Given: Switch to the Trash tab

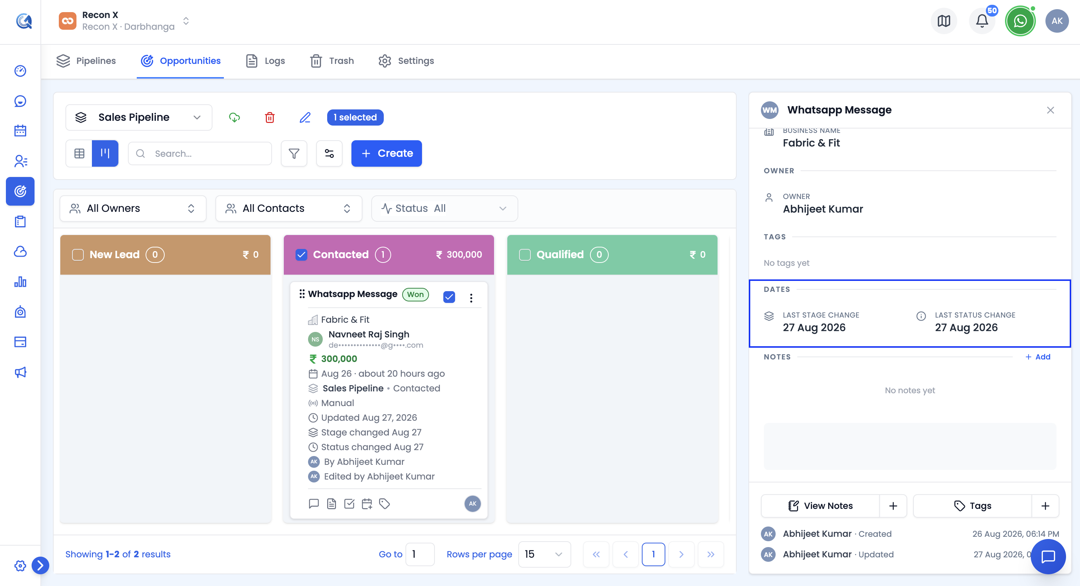Looking at the screenshot, I should point(332,61).
